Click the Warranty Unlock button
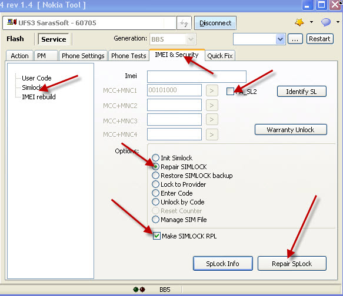This screenshot has height=296, width=343. (291, 130)
